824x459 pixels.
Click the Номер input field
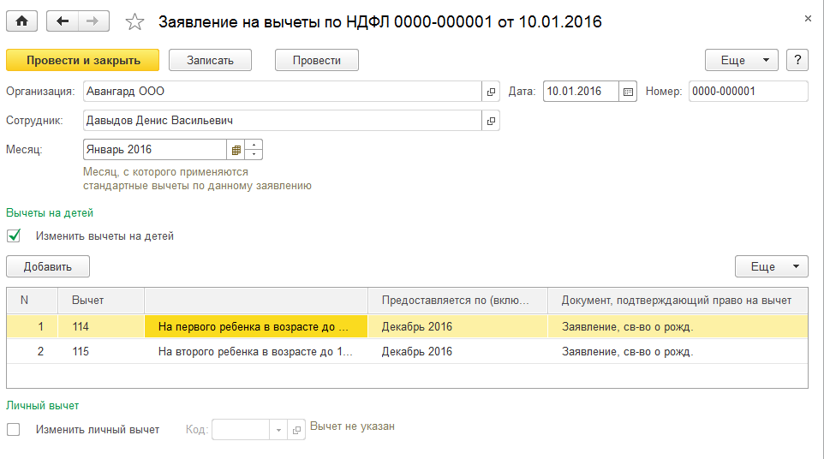[748, 92]
